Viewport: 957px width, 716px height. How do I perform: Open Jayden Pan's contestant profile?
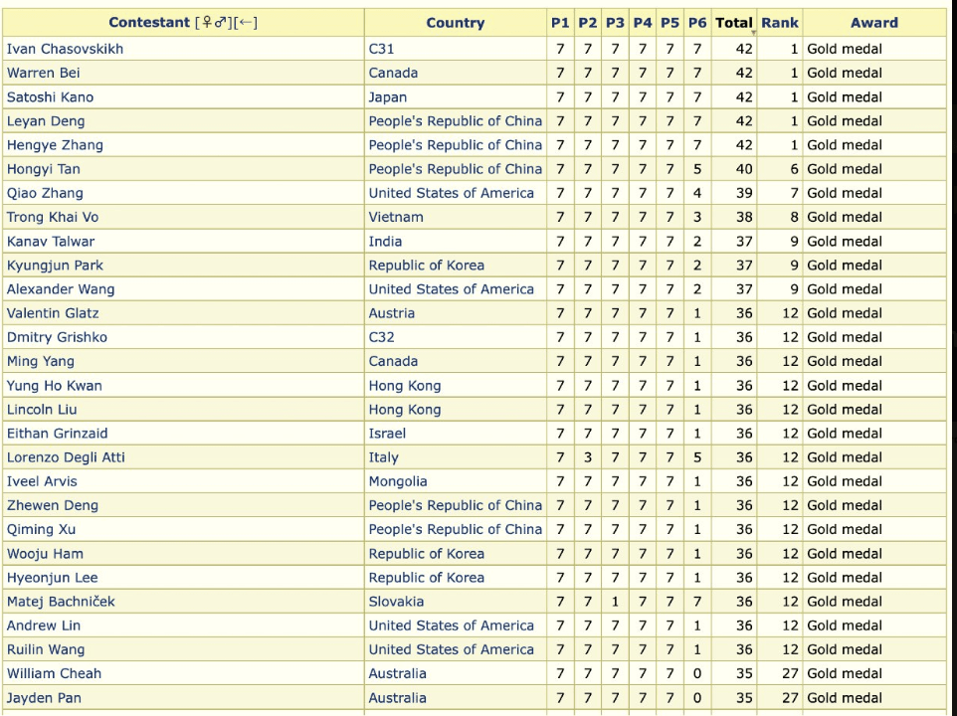pos(44,698)
